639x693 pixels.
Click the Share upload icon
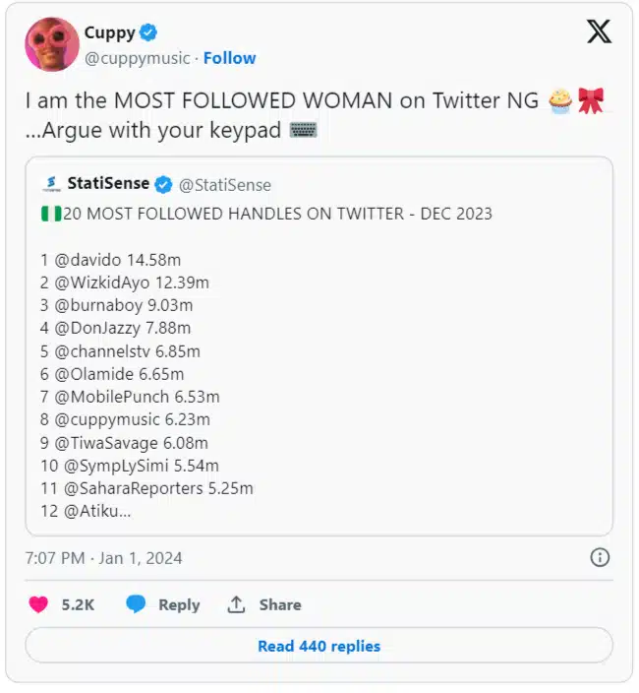pyautogui.click(x=236, y=604)
